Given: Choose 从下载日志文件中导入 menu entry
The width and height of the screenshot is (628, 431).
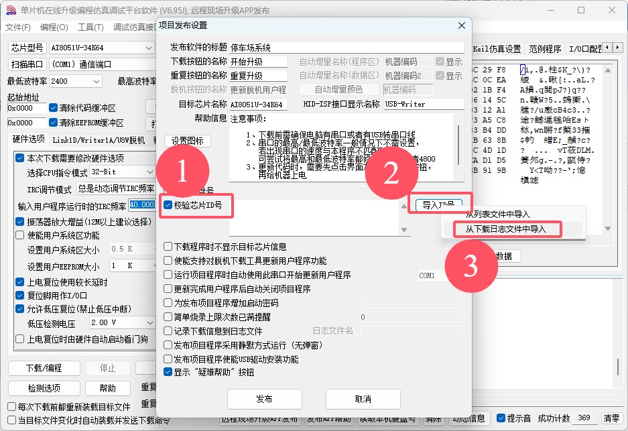Looking at the screenshot, I should (x=505, y=229).
